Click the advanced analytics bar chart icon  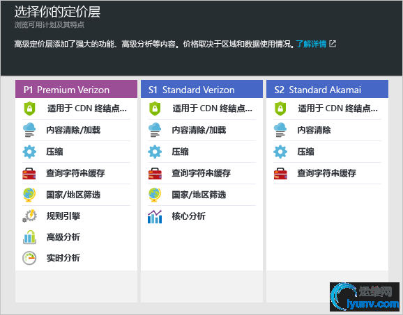pos(29,237)
